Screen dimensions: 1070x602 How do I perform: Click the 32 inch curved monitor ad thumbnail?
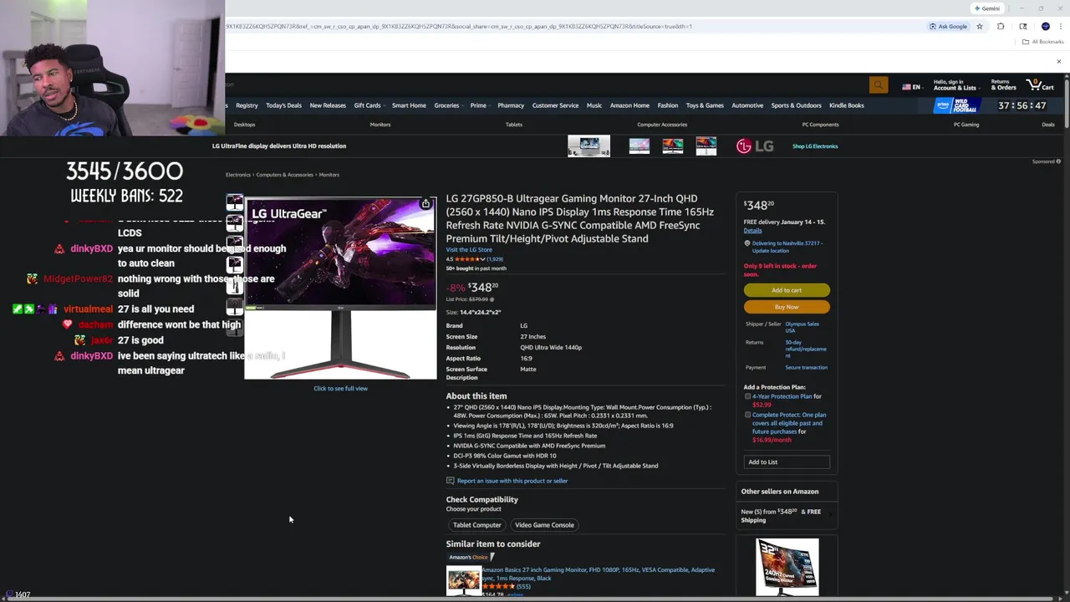click(787, 567)
